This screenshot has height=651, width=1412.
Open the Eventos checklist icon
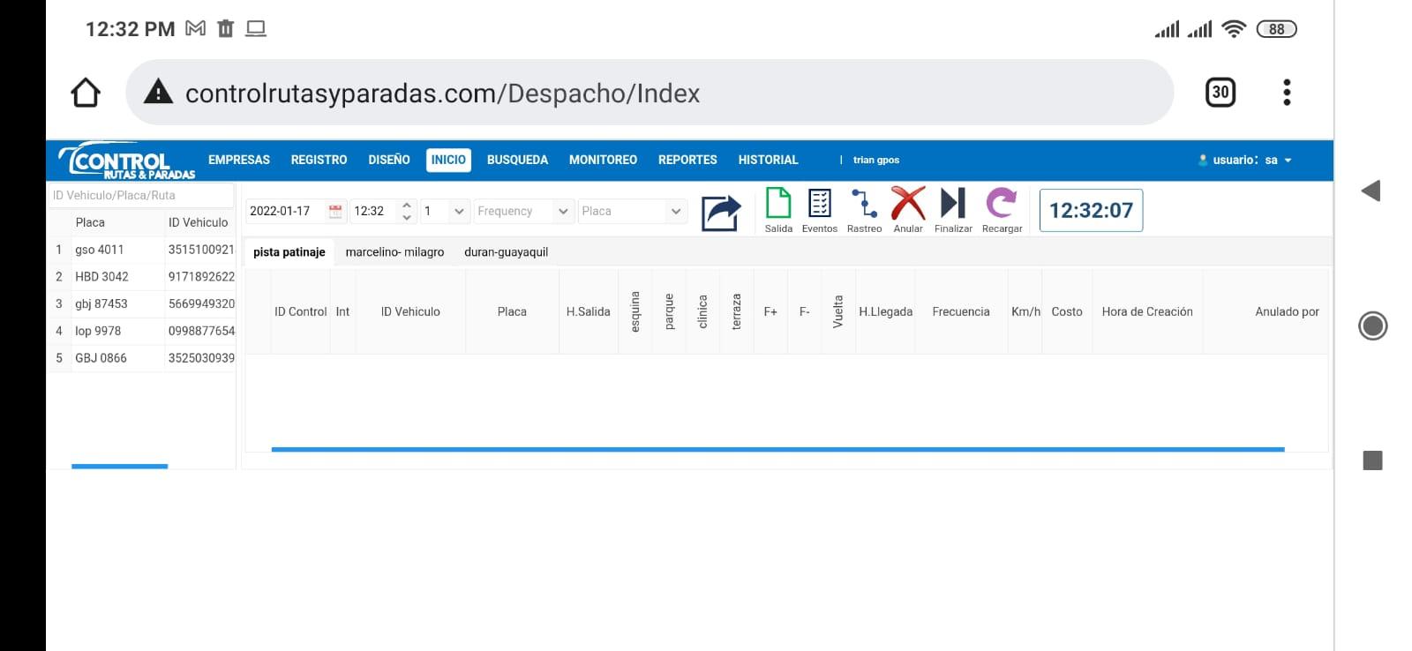(x=820, y=203)
